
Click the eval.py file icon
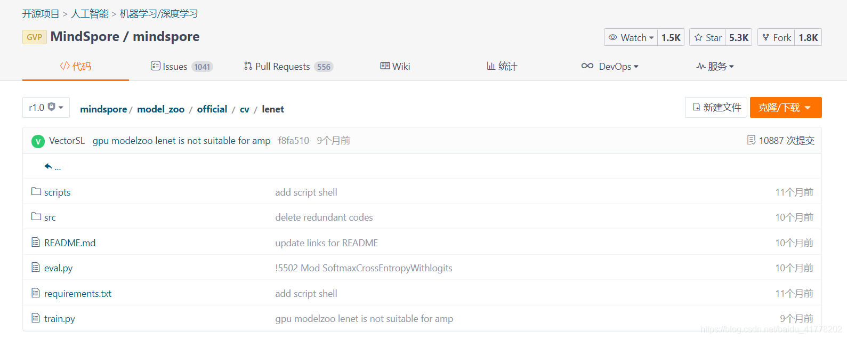pyautogui.click(x=36, y=267)
